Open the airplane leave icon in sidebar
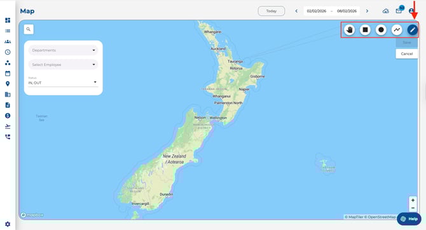 (x=8, y=126)
